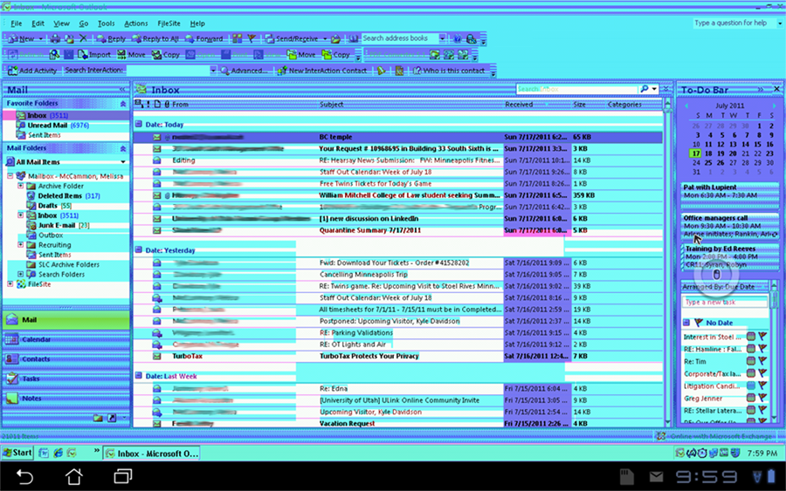Viewport: 786px width, 491px height.
Task: Click category square for Interest in Stoel task
Action: [751, 337]
